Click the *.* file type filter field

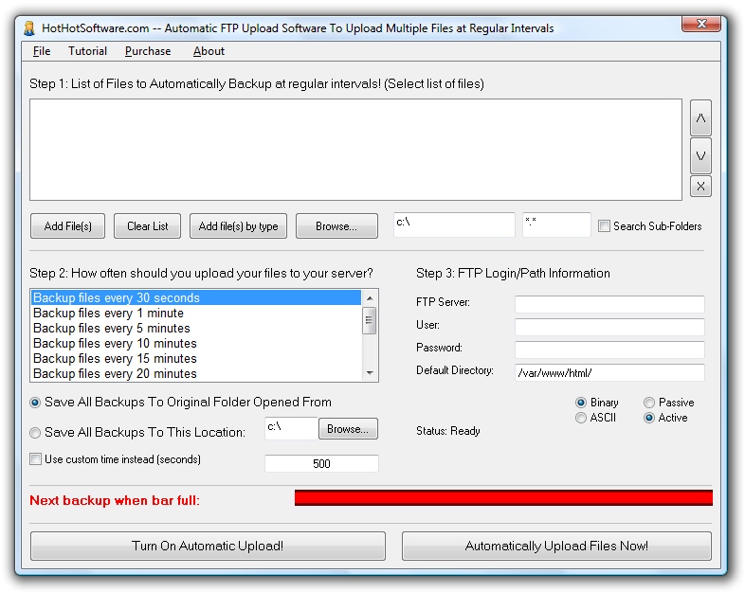tap(556, 224)
